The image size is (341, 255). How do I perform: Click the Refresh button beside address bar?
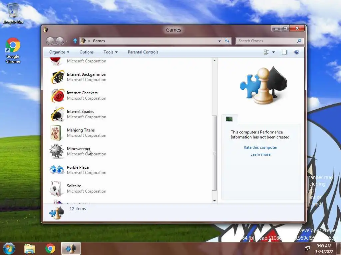pyautogui.click(x=227, y=41)
